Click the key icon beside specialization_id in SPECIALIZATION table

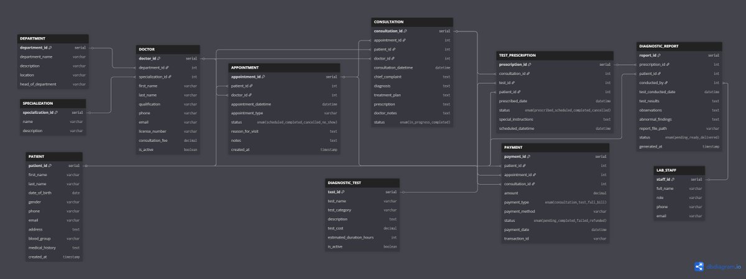(x=55, y=113)
